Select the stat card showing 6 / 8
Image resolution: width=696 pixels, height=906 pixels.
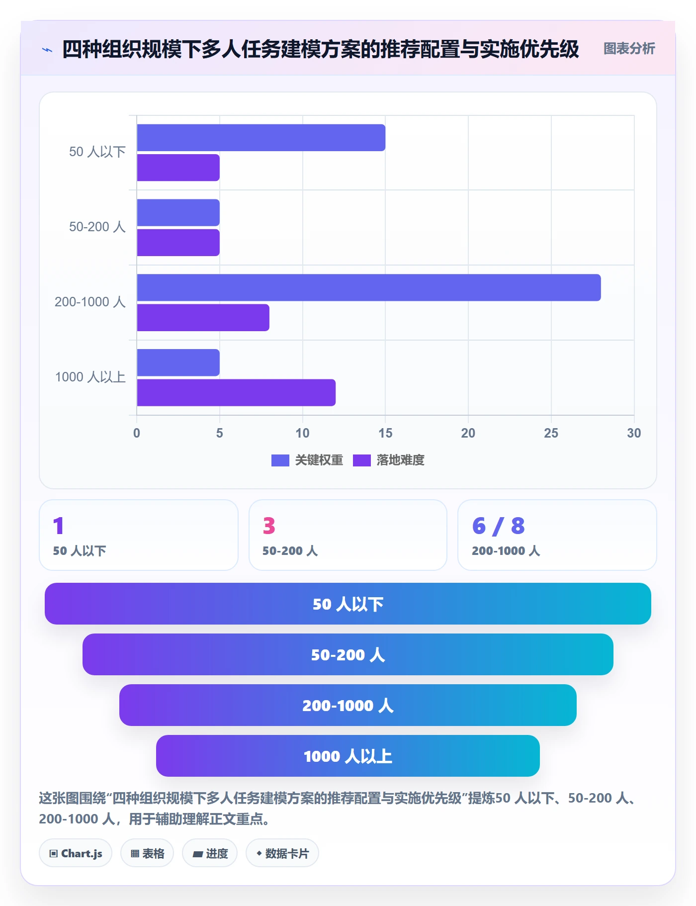[557, 535]
